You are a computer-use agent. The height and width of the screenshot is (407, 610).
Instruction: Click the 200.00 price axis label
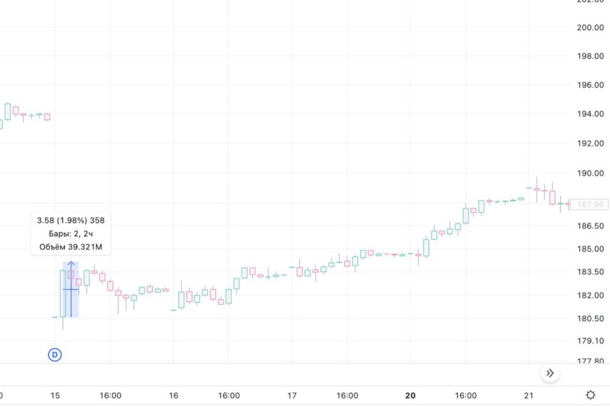590,28
